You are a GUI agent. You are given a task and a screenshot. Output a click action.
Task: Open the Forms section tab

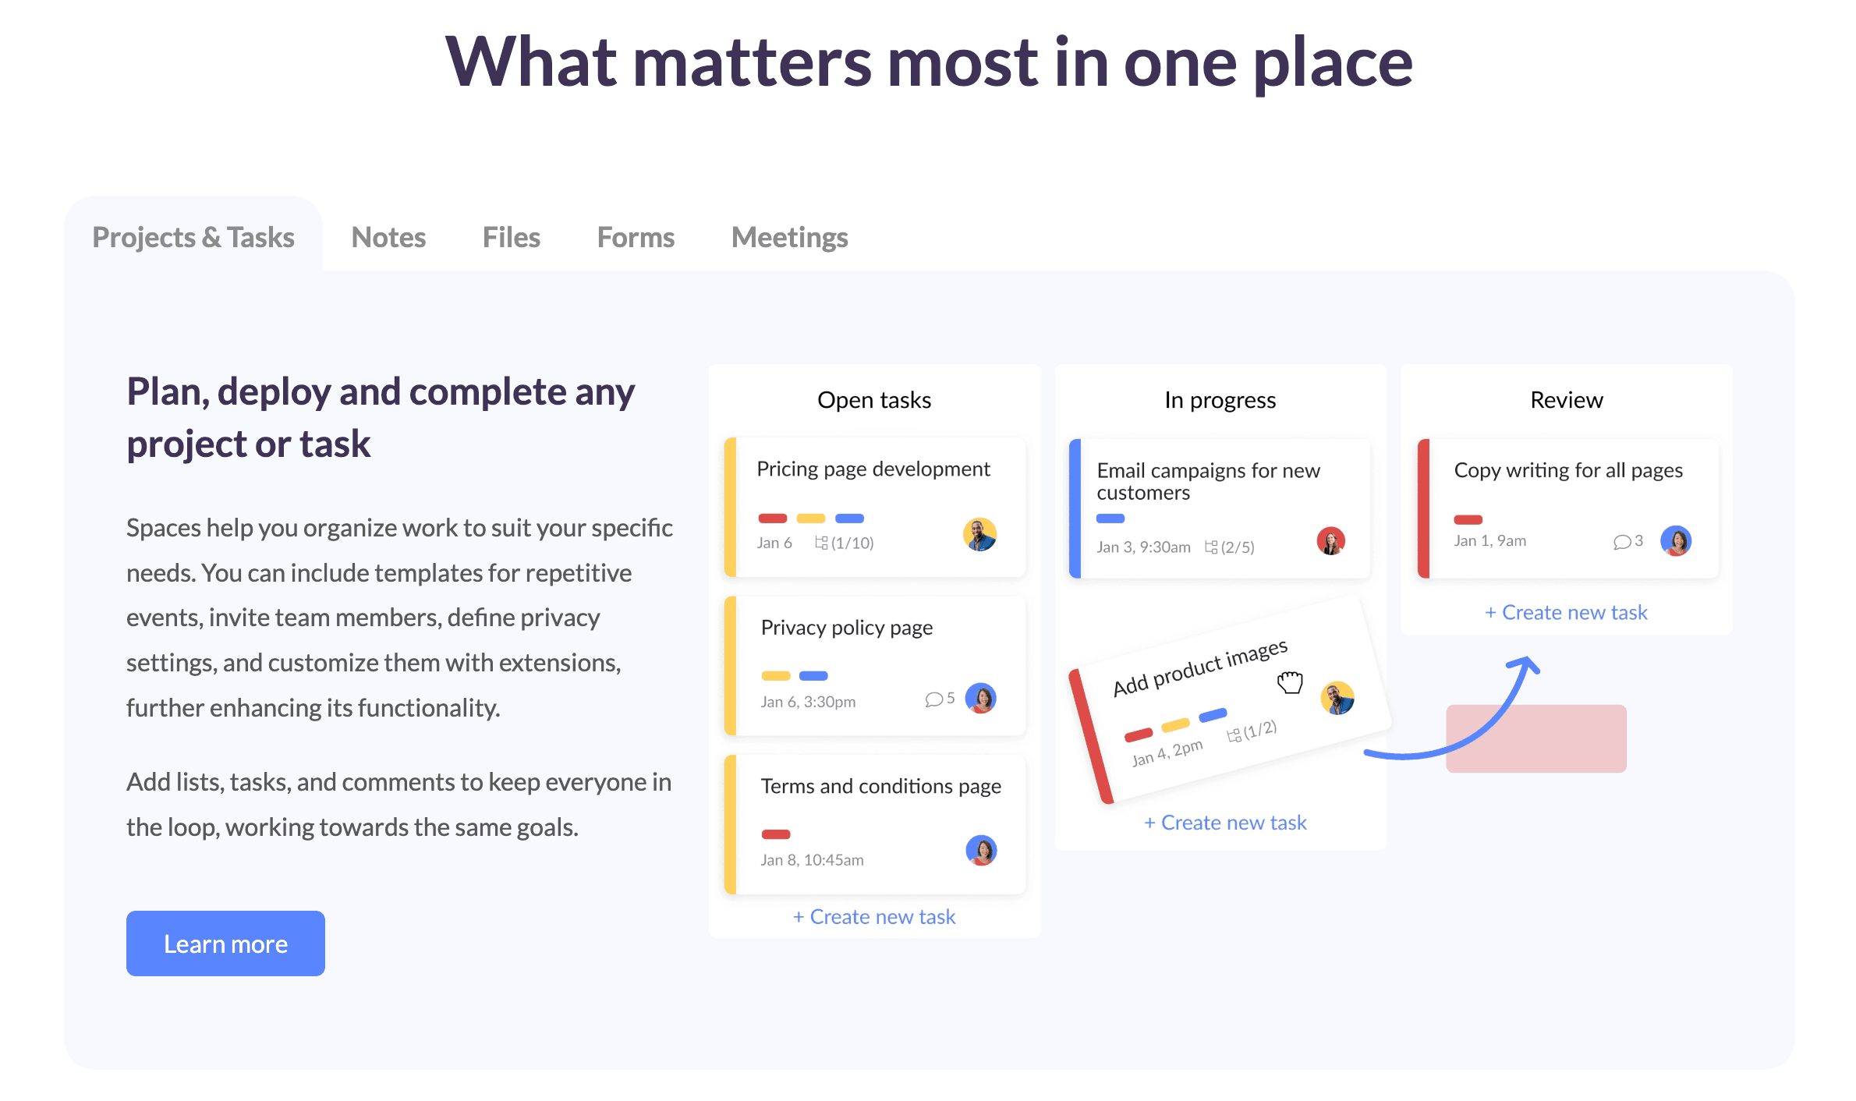point(636,236)
